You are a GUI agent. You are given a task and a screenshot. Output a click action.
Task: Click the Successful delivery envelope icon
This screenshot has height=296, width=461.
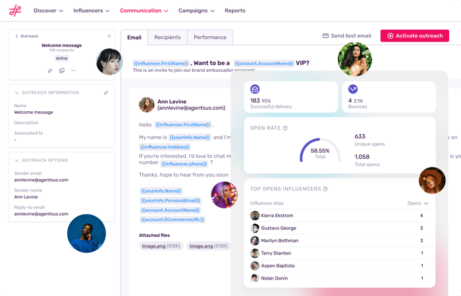[255, 89]
